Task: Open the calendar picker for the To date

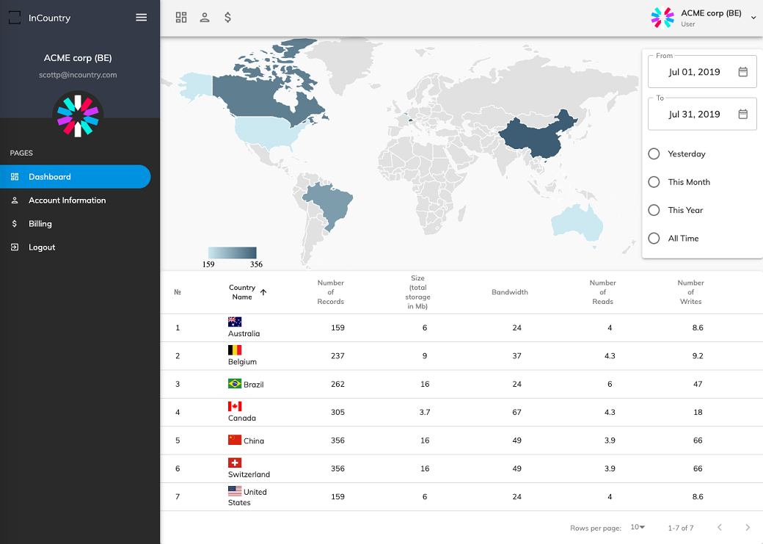Action: click(743, 114)
